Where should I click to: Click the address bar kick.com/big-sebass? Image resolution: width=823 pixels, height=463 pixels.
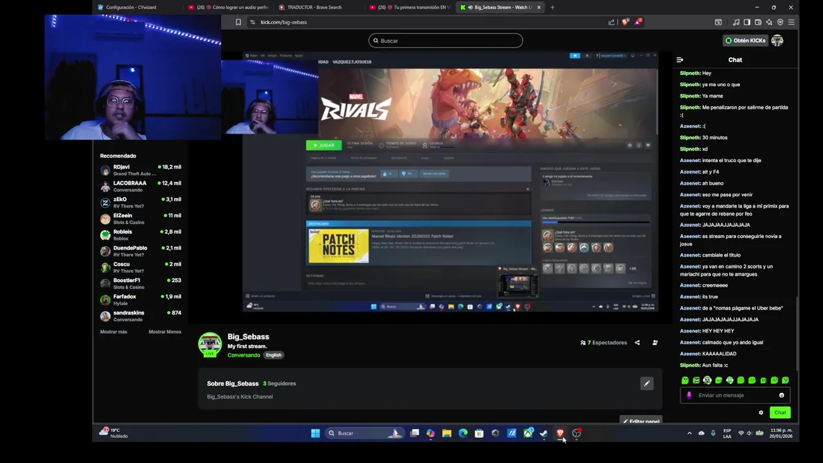click(x=424, y=22)
